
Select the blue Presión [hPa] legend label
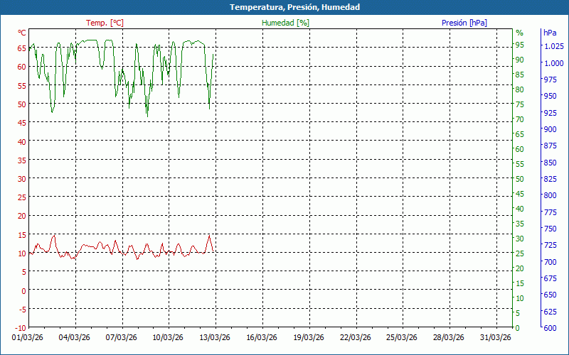coord(464,23)
